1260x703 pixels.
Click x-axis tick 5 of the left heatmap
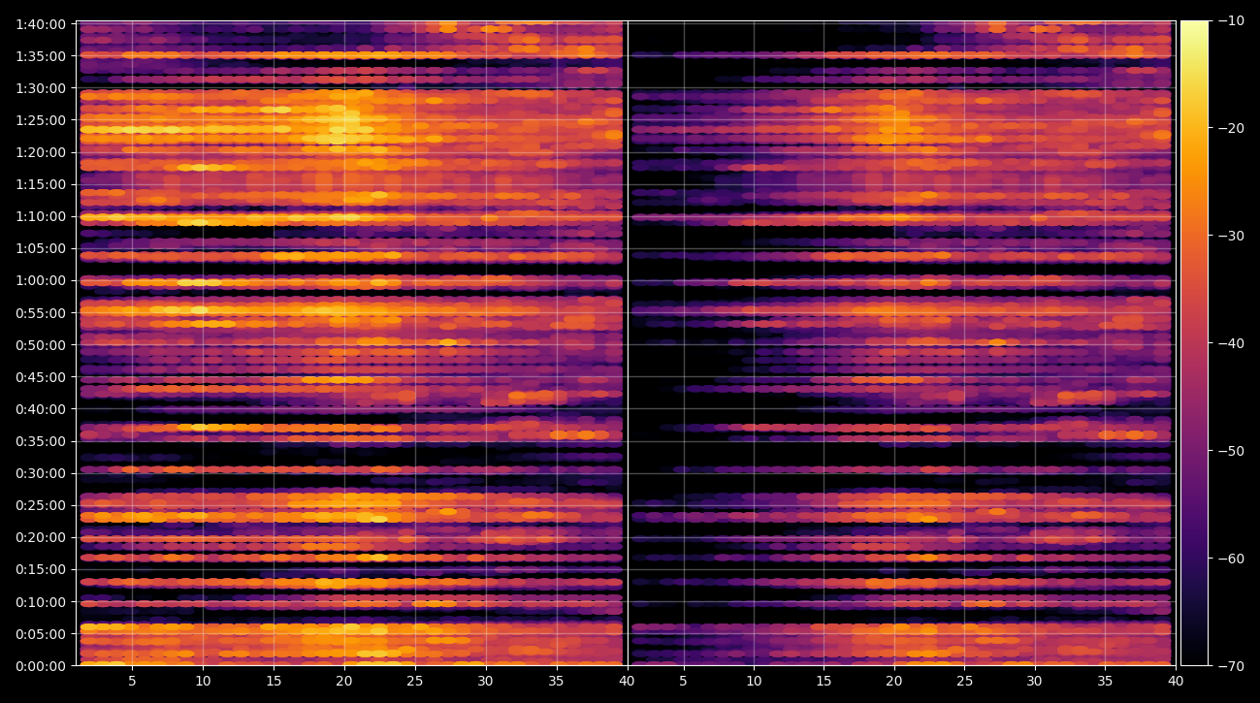(x=133, y=682)
